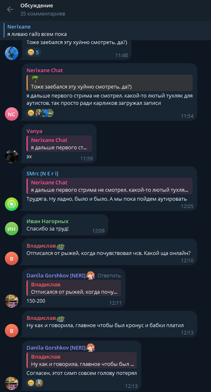Open Vanya's dark avatar
Viewport: 211px width, 392px height.
coord(12,157)
